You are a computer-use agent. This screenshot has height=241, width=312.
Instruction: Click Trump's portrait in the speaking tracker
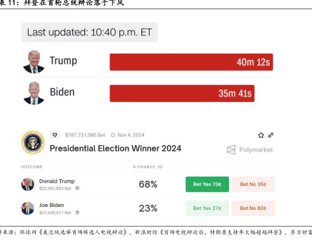(x=33, y=62)
